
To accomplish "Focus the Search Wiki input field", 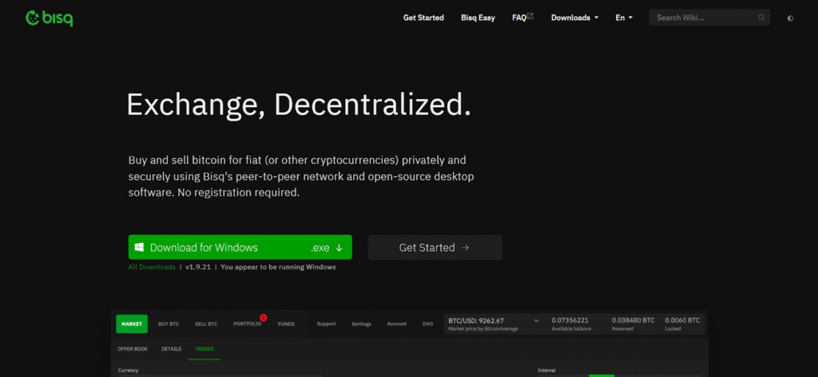I will click(703, 18).
